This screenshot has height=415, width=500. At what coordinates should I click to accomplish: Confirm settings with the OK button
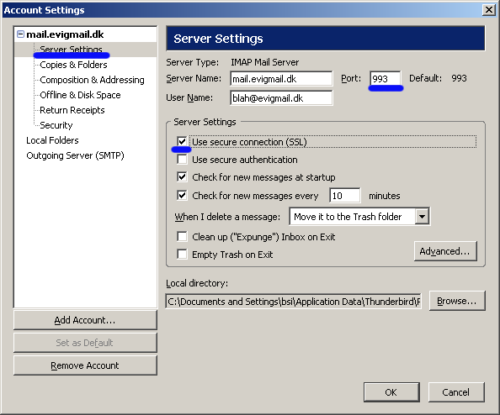click(x=391, y=392)
